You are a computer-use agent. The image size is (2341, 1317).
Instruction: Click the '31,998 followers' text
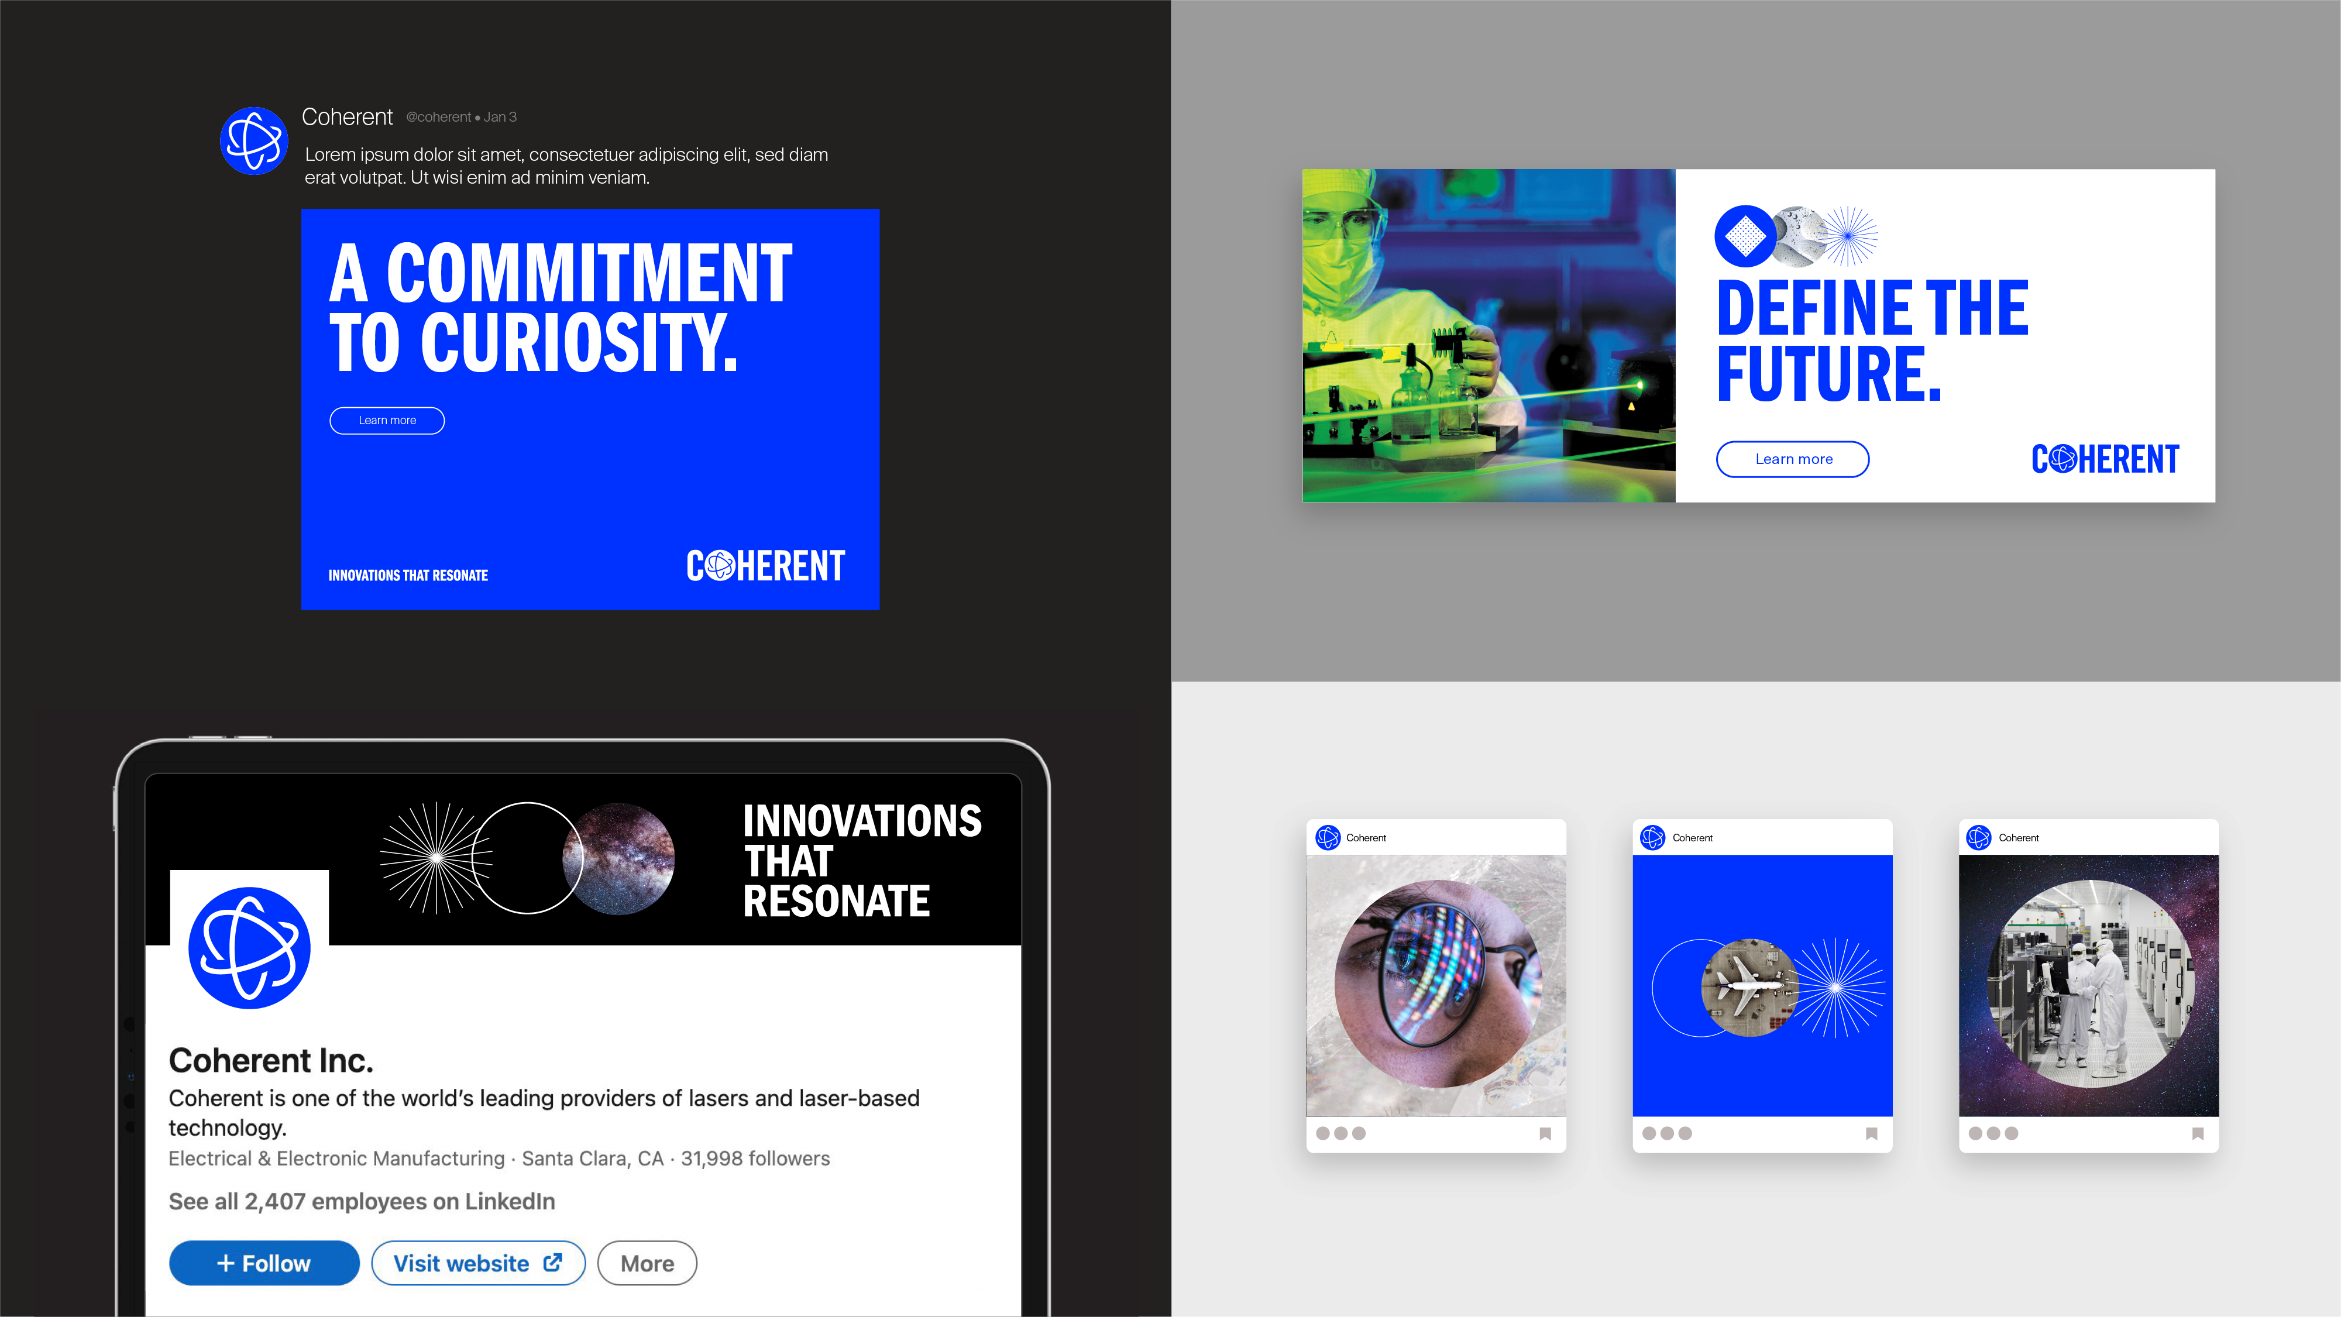point(755,1159)
